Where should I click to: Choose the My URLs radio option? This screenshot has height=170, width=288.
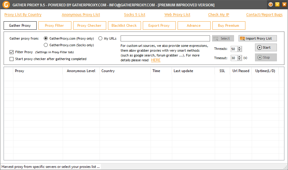coord(100,38)
